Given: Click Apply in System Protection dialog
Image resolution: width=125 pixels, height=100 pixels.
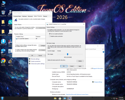Looking at the screenshot, I should (x=80, y=66).
